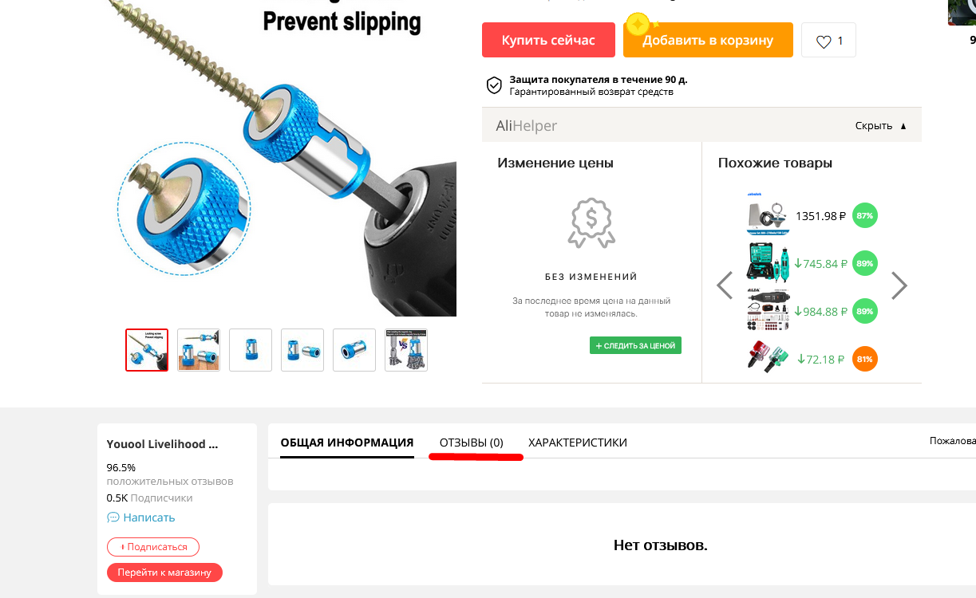Show previous similar products with left arrow
The image size is (976, 598).
pos(725,285)
